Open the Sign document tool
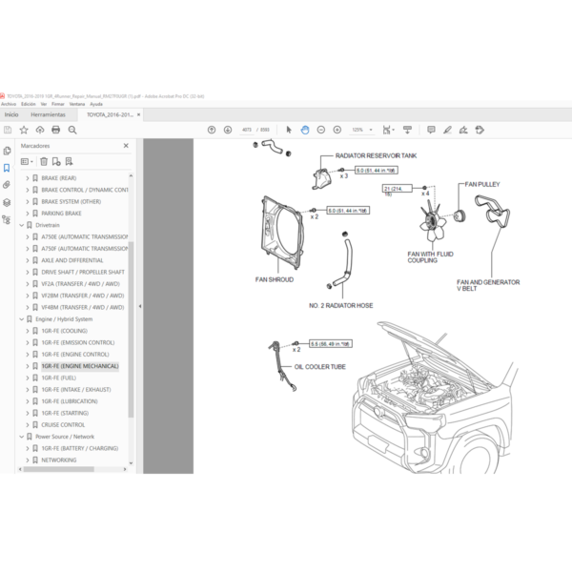Viewport: 572px width, 572px height. [463, 130]
